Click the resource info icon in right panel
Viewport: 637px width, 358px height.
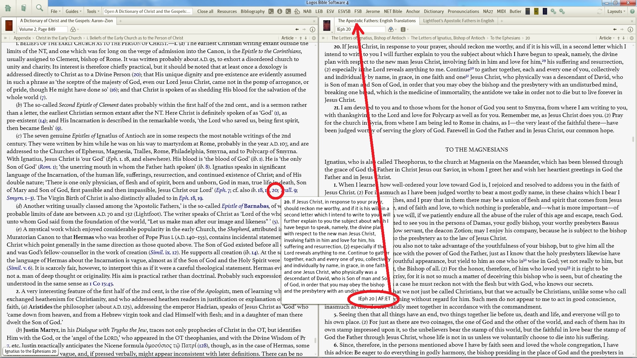(x=630, y=30)
